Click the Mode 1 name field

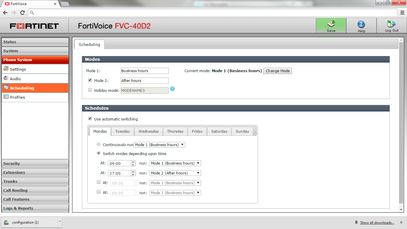click(145, 71)
